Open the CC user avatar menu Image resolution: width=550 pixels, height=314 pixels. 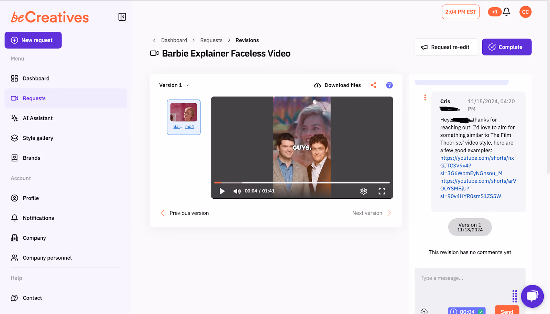tap(525, 12)
